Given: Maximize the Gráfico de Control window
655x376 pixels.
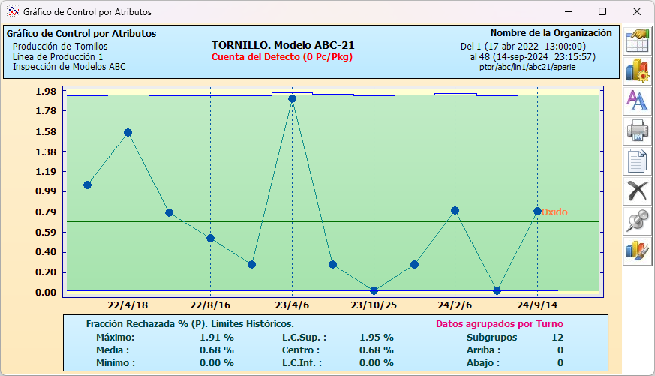Looking at the screenshot, I should [x=602, y=12].
